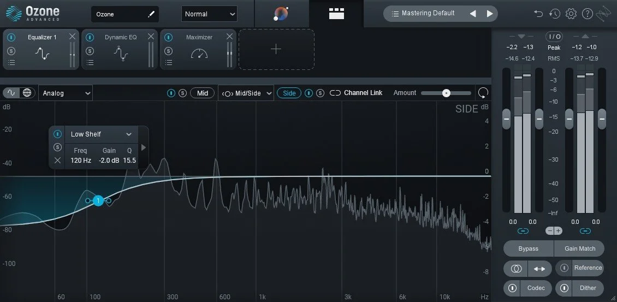617x302 pixels.
Task: Click the Amount slider handle
Action: point(446,93)
